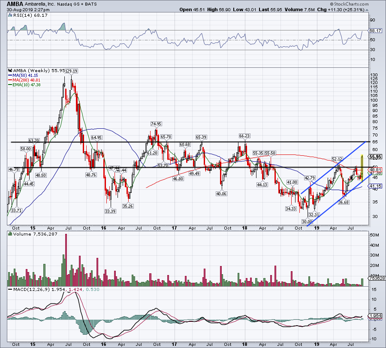Click the 55.35 price label

(258, 153)
